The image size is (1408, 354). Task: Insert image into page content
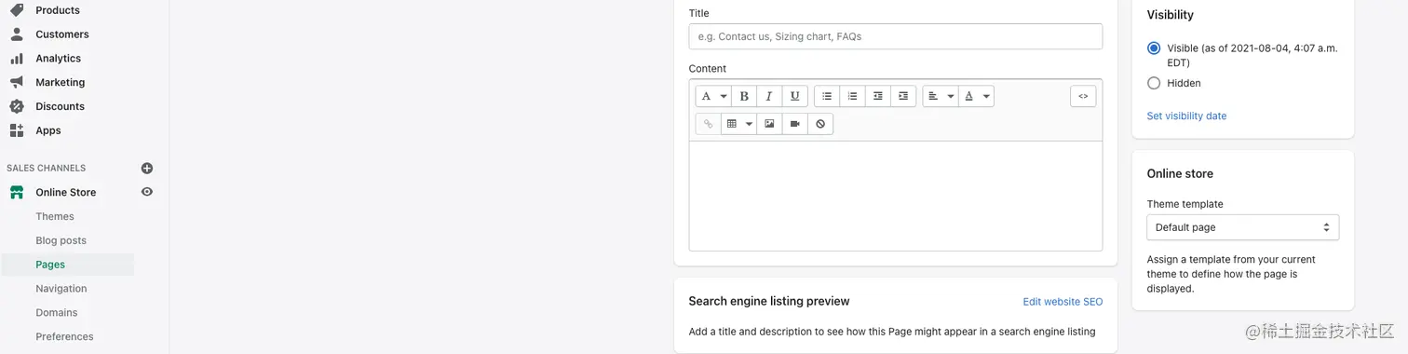click(x=769, y=124)
